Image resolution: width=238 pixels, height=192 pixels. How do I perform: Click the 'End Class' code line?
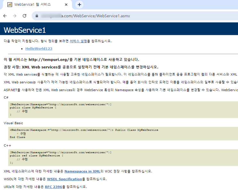pyautogui.click(x=17, y=137)
